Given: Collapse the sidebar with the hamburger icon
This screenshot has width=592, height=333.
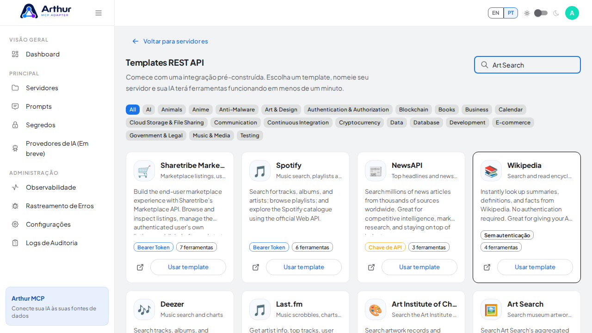Looking at the screenshot, I should click(99, 13).
